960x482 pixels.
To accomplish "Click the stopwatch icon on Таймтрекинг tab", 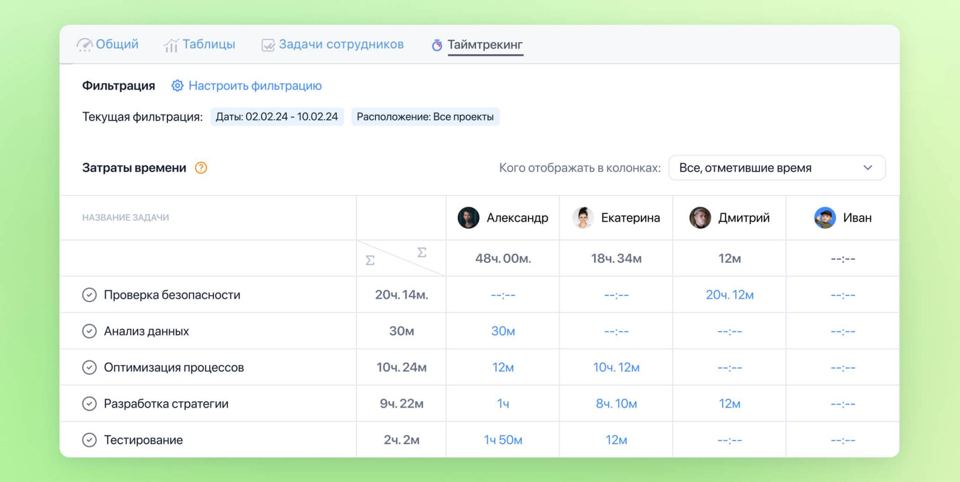I will [437, 45].
